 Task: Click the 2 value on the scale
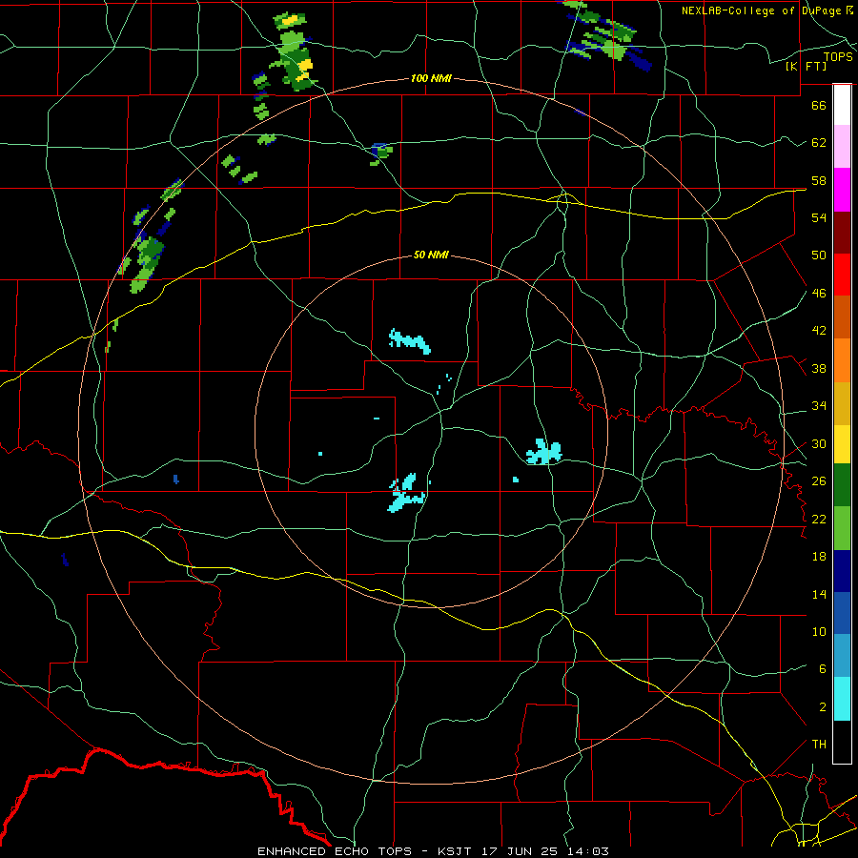823,707
